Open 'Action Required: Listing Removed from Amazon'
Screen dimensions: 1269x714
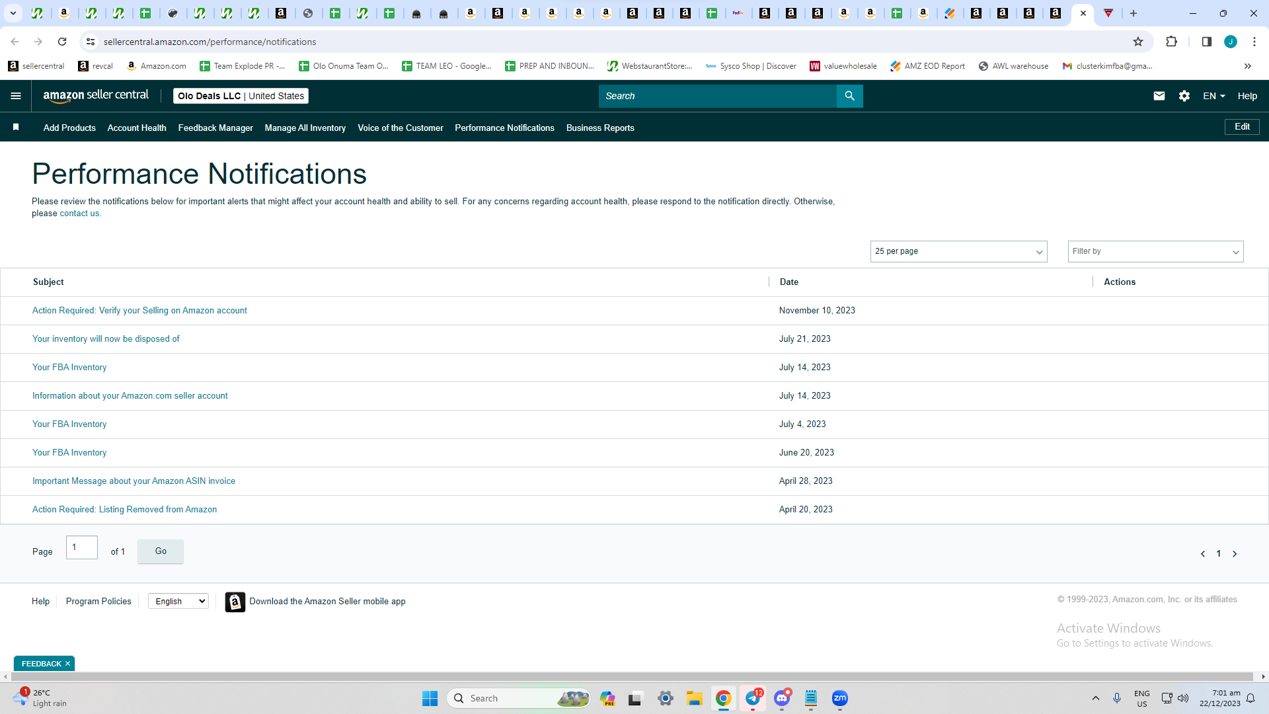coord(124,510)
